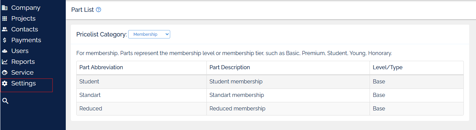Click the Payments dollar sign icon
Viewport: 476px width, 130px height.
[5, 40]
